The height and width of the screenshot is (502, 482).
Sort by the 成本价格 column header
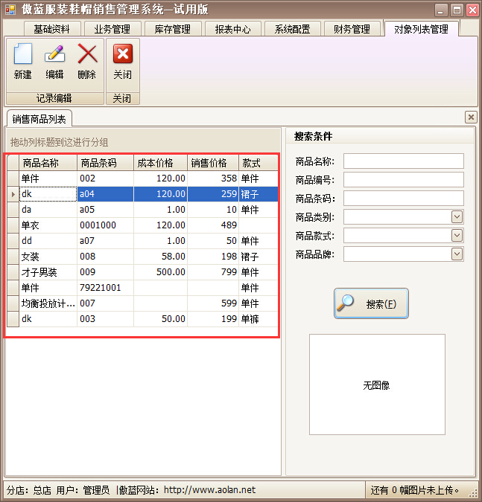tap(160, 163)
